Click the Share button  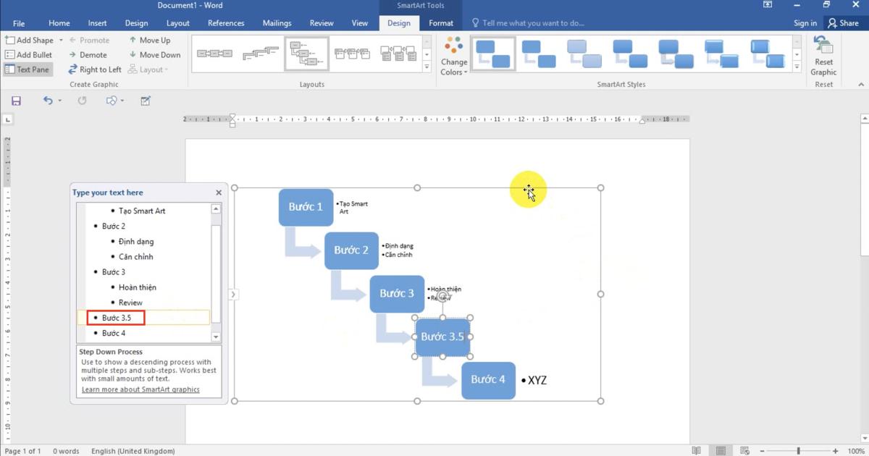click(843, 23)
